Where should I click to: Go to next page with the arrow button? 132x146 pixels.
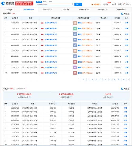pyautogui.click(x=128, y=79)
